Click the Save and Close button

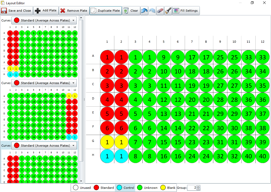(16, 11)
